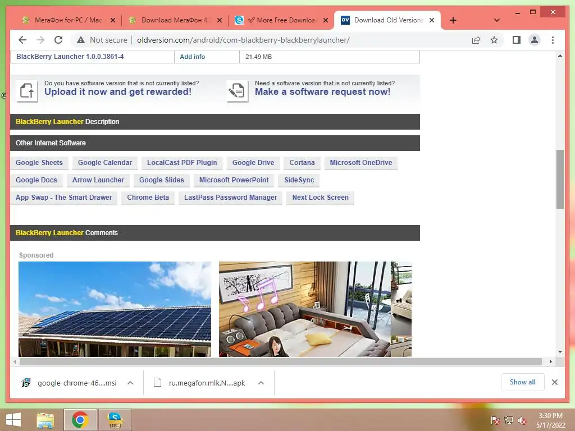Image resolution: width=575 pixels, height=431 pixels.
Task: Click the address bar URL
Action: tap(243, 40)
